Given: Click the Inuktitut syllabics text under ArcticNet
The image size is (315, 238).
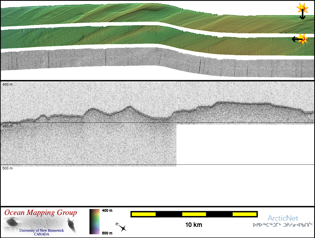Looking at the screenshot, I should point(283,225).
